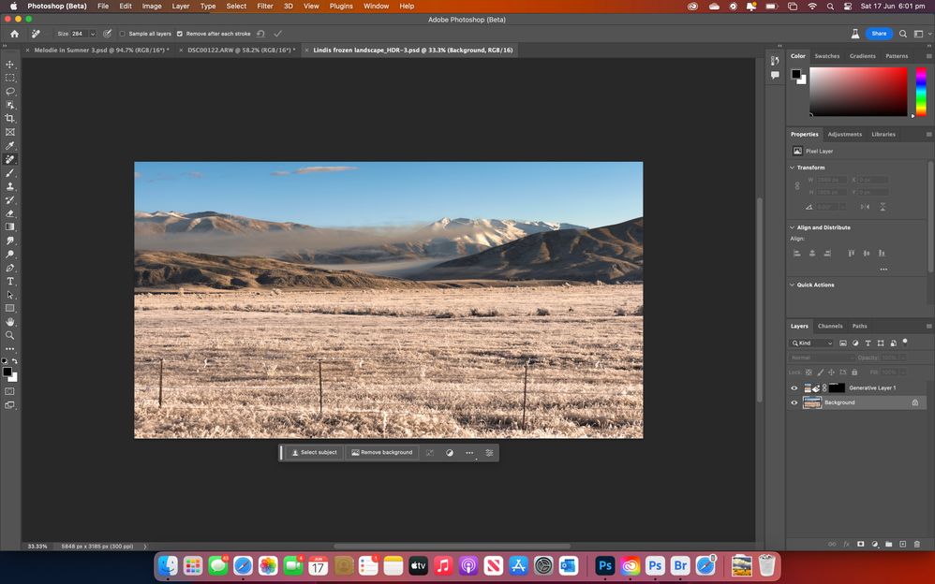
Task: Open the contextual task bar settings icon
Action: click(489, 453)
